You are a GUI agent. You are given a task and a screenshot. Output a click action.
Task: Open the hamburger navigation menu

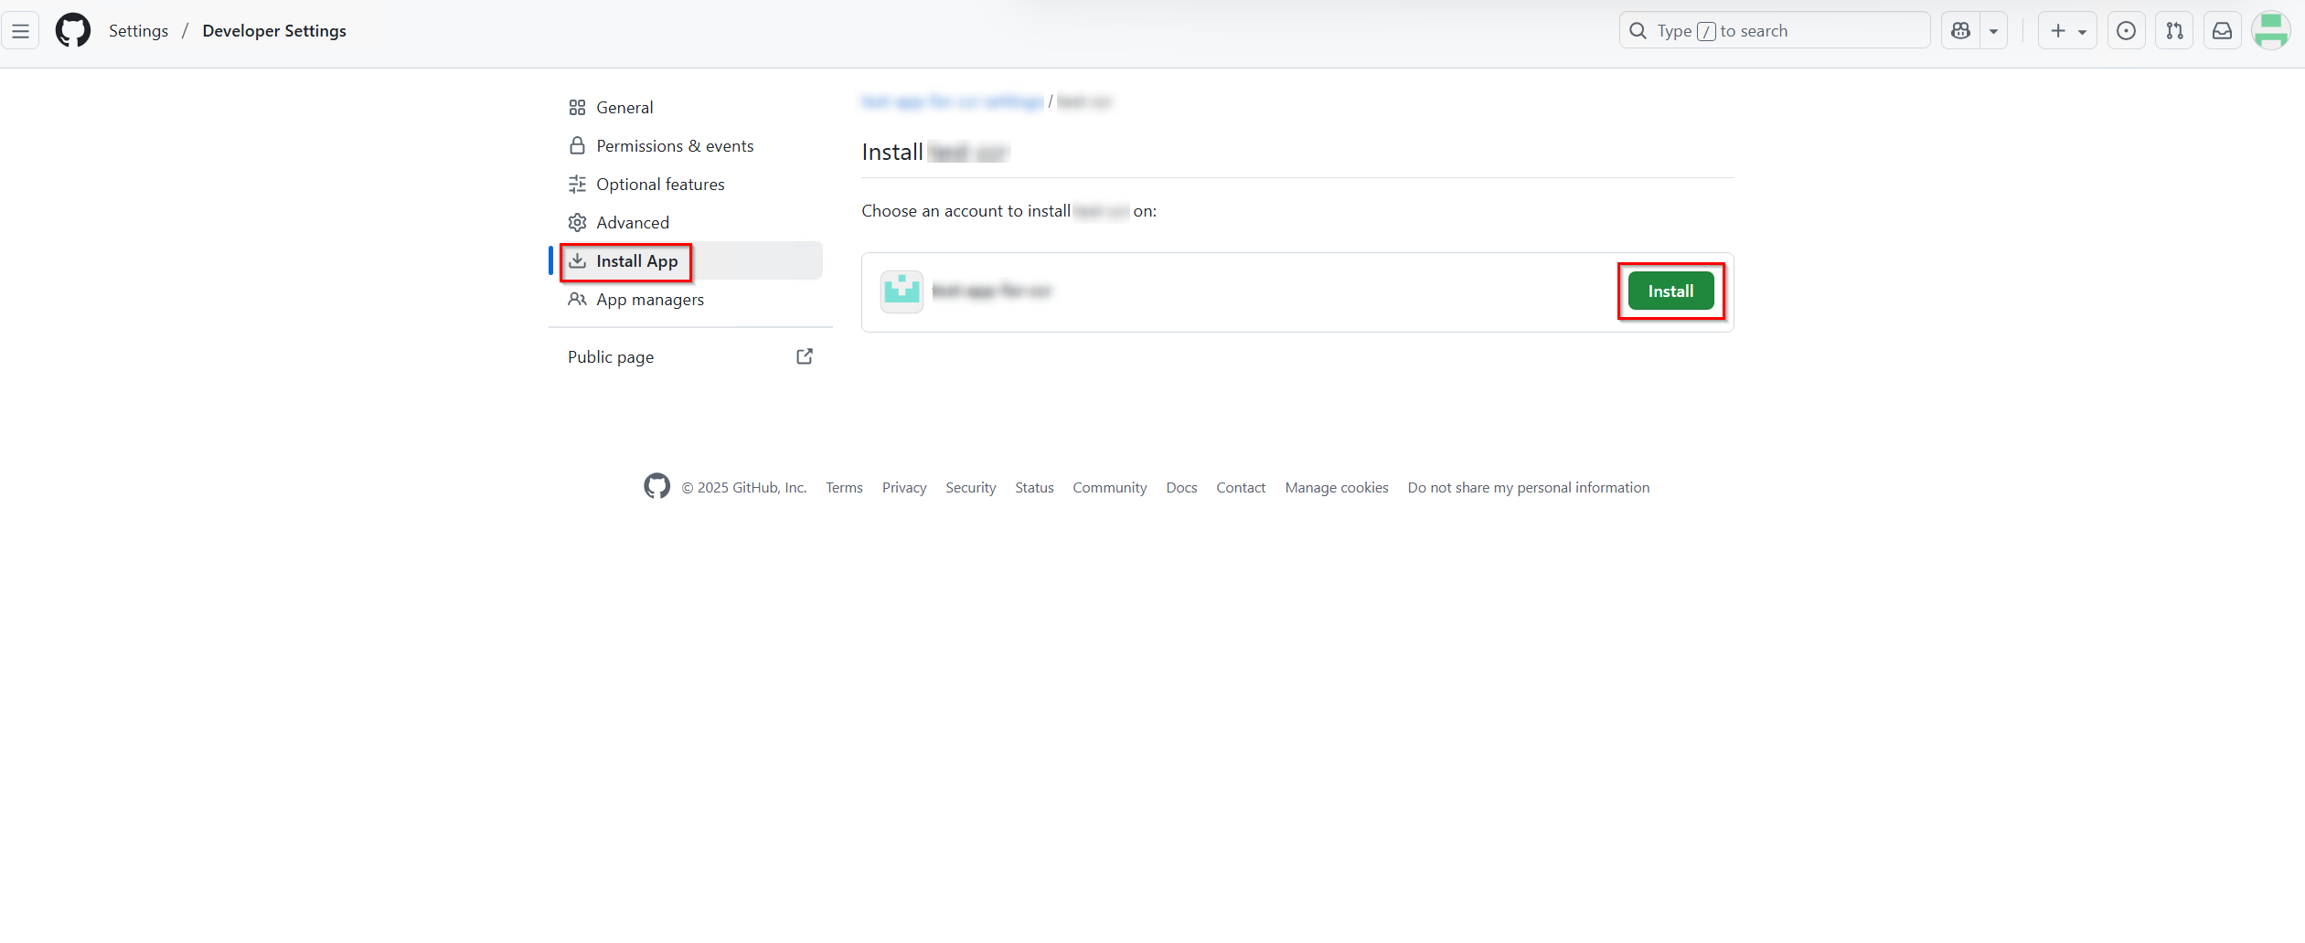click(x=20, y=31)
